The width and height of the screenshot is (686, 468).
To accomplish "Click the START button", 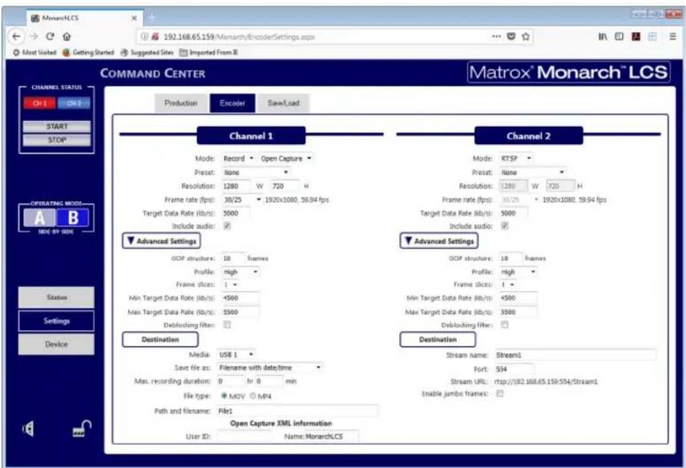I will [x=57, y=126].
